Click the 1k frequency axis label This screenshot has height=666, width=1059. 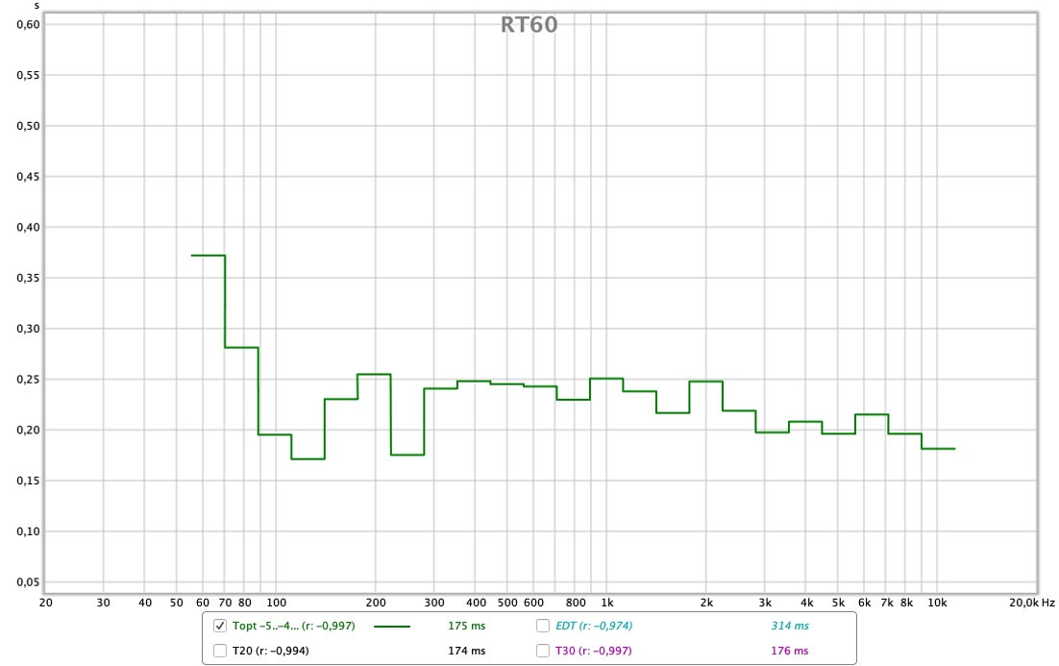[x=607, y=603]
